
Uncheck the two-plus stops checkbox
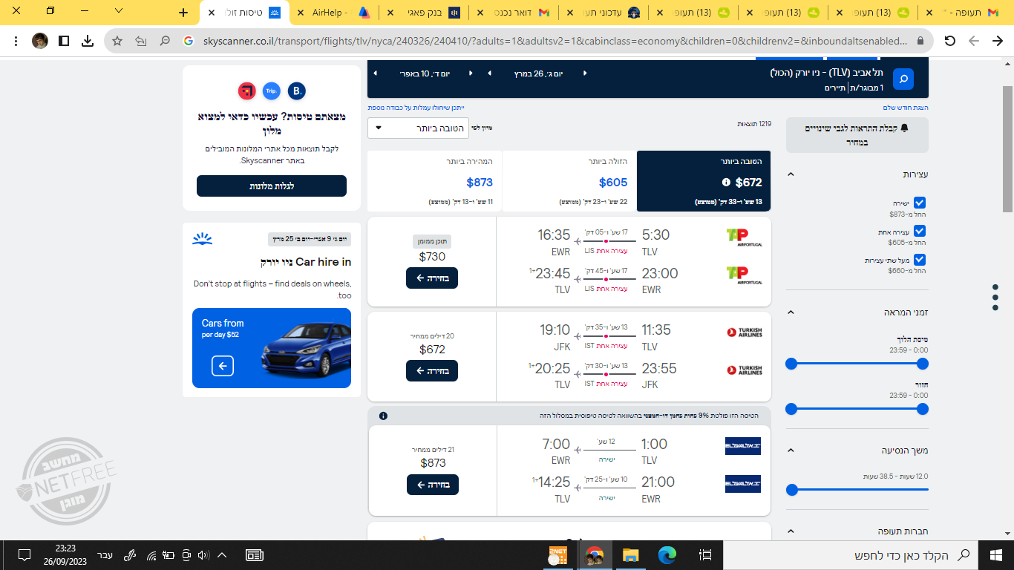920,260
